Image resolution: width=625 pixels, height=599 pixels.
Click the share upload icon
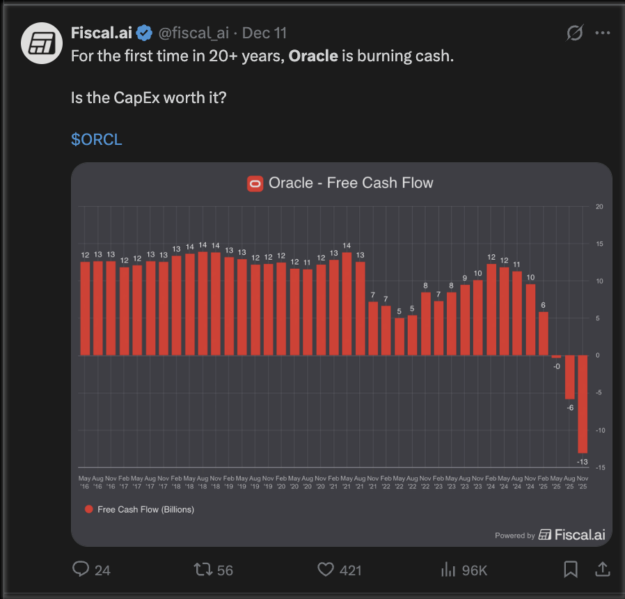(x=601, y=570)
